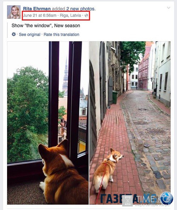This screenshot has width=177, height=210.
Task: Open Rita Ehrman's profile picture
Action: click(14, 12)
